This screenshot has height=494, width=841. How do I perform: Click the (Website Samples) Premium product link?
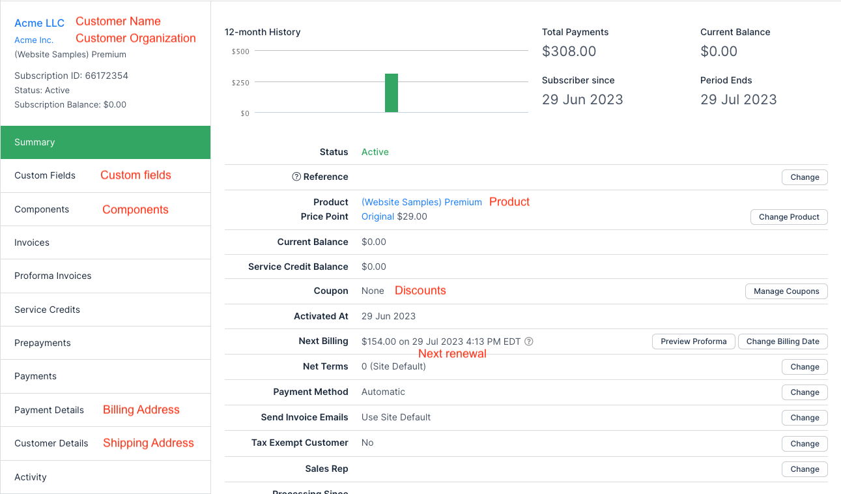421,202
